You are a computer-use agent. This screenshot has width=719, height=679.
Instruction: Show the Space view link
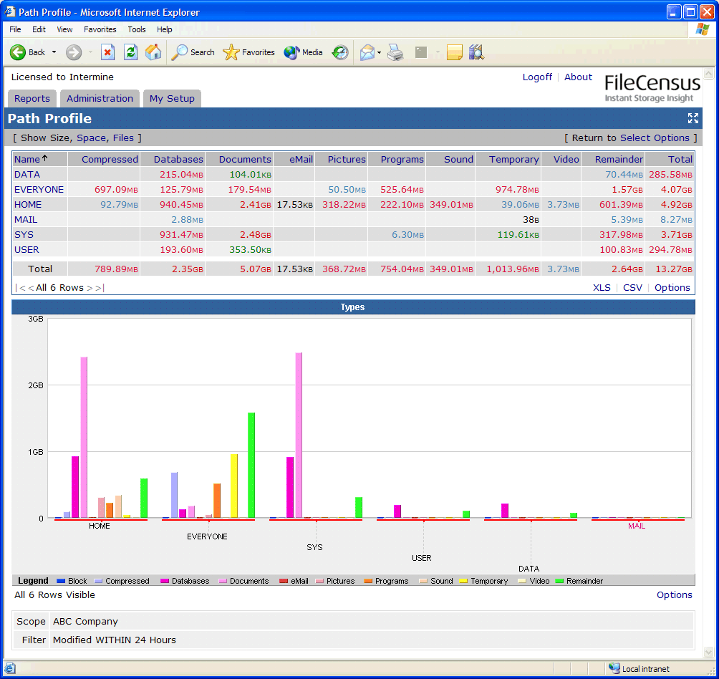point(91,138)
